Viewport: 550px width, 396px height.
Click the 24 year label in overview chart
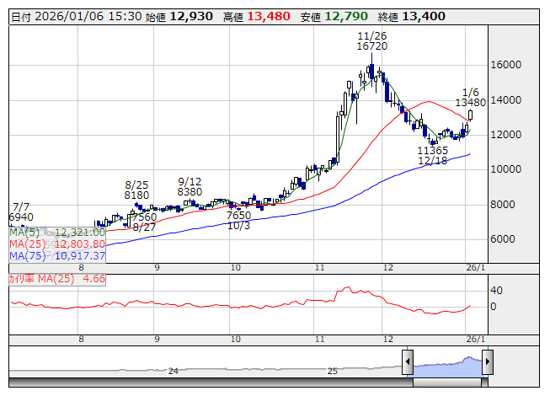coord(173,371)
